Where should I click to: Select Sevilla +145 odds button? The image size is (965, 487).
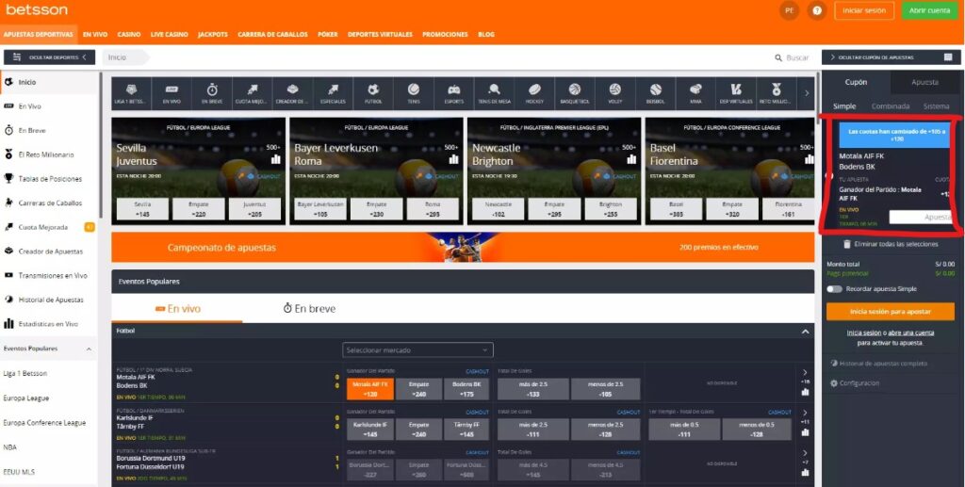click(142, 209)
